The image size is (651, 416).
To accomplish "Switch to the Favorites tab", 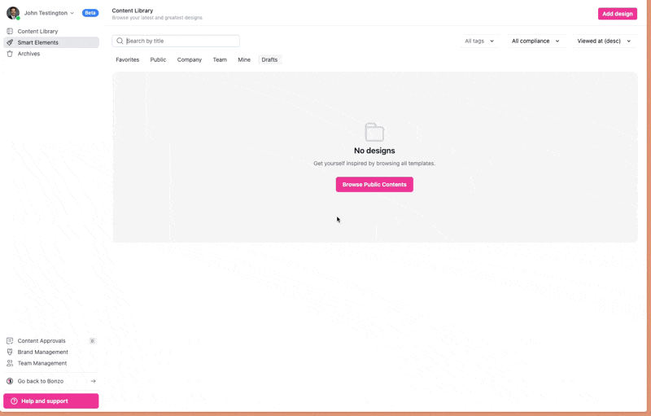I will pyautogui.click(x=128, y=59).
